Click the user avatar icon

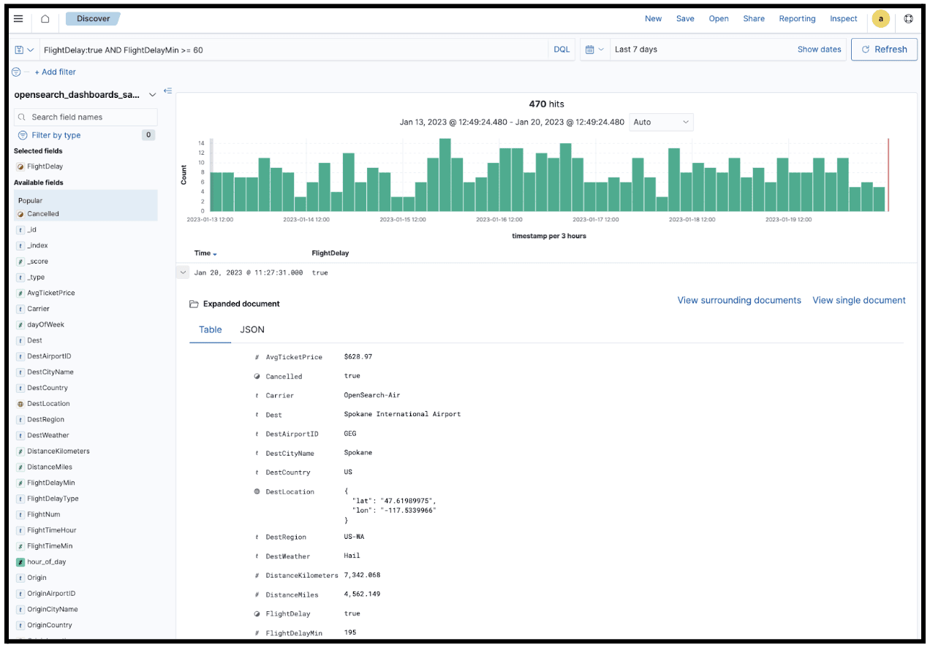point(881,19)
